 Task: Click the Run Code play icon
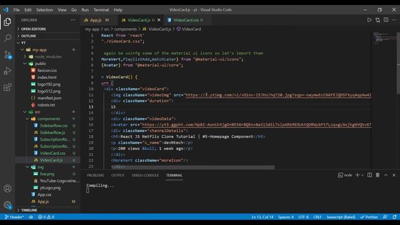point(369,20)
